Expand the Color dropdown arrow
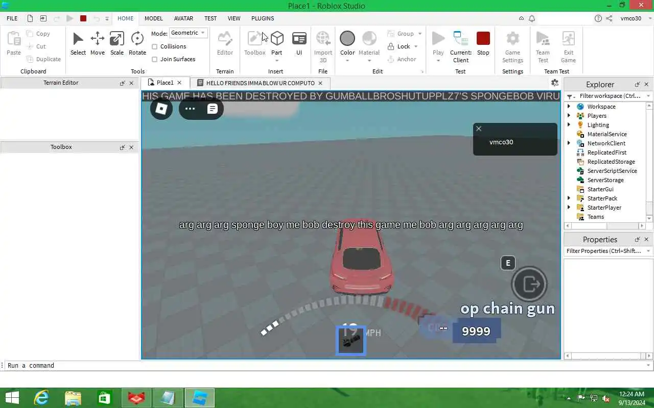The height and width of the screenshot is (408, 654). (x=347, y=61)
